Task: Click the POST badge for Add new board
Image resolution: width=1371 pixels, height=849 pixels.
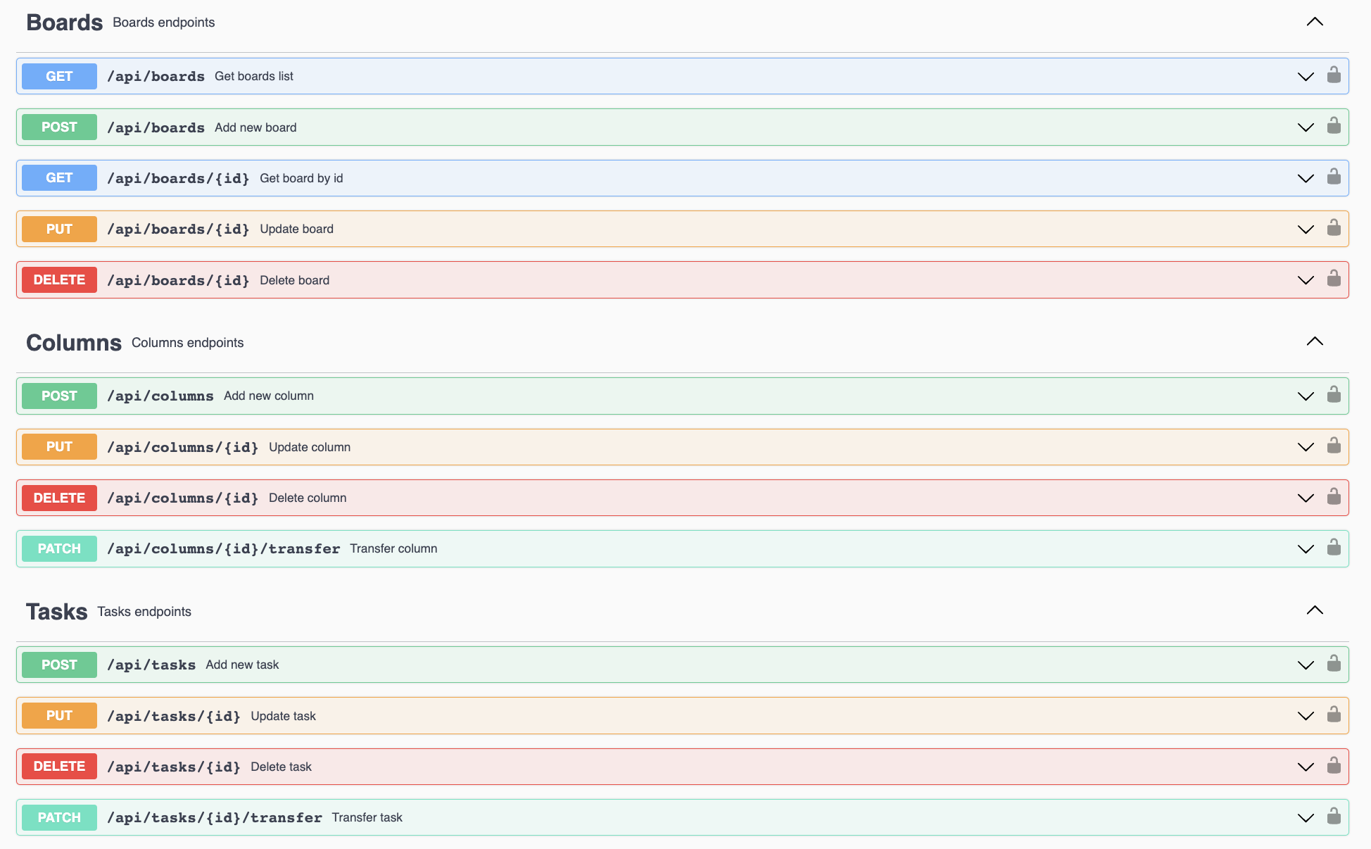Action: [59, 127]
